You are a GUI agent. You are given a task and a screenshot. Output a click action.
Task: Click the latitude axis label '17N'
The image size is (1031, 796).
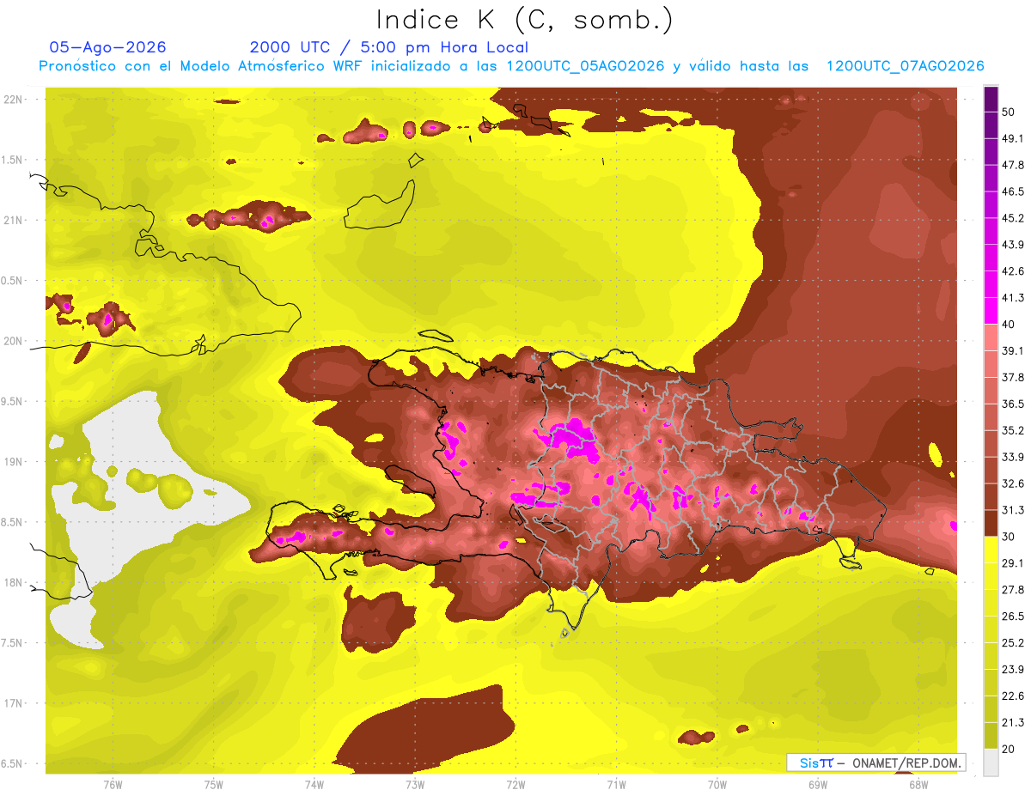tap(14, 703)
